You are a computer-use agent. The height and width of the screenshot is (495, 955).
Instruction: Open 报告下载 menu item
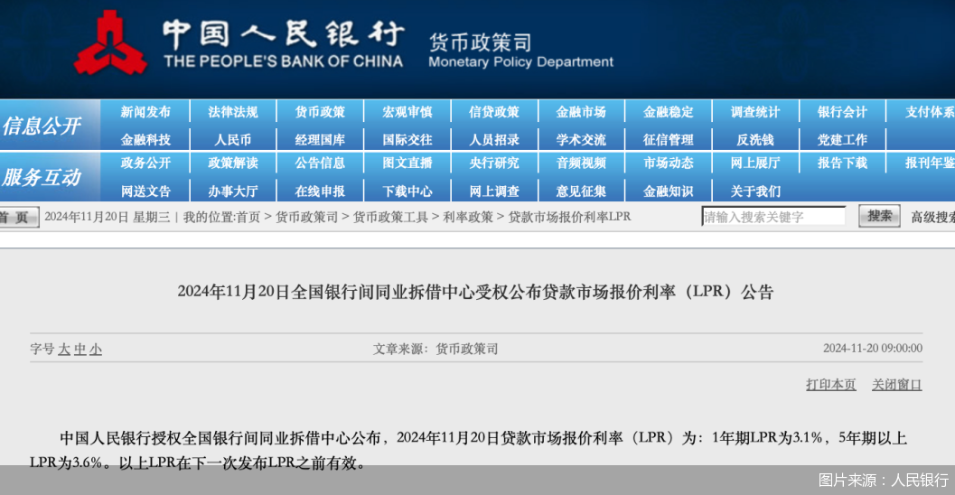click(x=842, y=163)
